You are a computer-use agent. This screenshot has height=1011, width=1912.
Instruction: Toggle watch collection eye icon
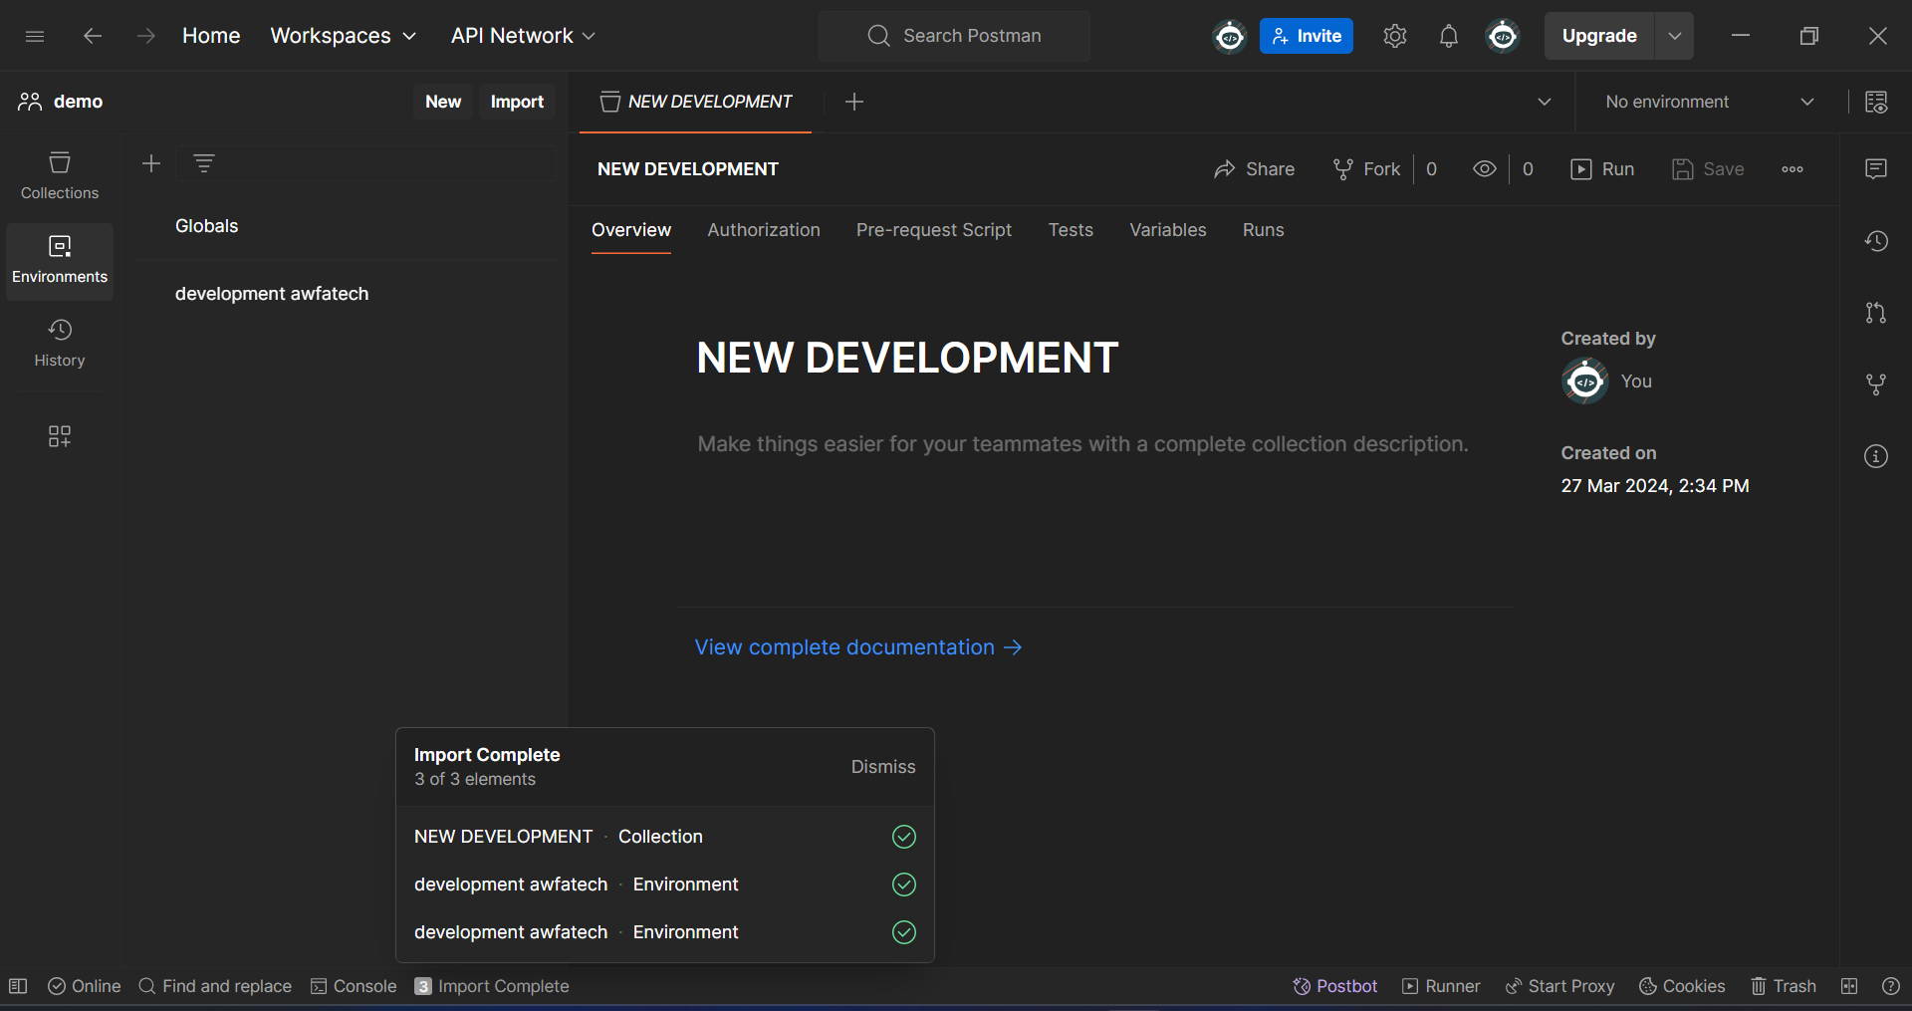point(1484,169)
